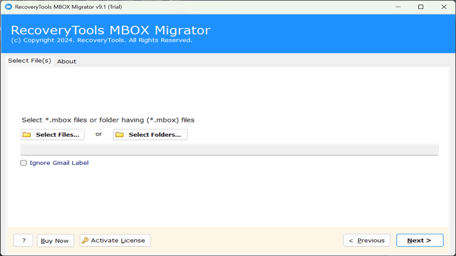Click the Buy Now button

pos(55,241)
